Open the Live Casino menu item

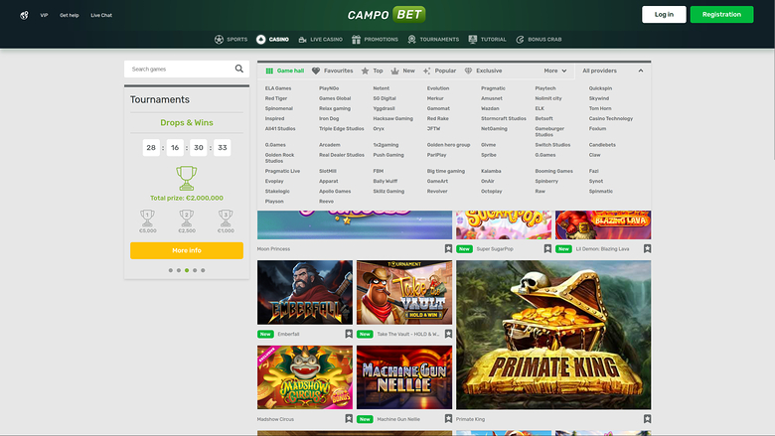click(320, 40)
